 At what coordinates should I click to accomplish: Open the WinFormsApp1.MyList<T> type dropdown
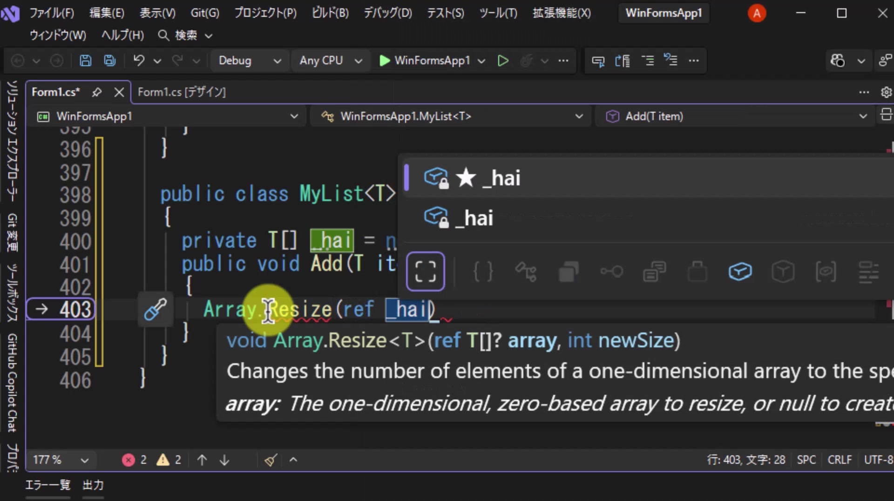451,116
